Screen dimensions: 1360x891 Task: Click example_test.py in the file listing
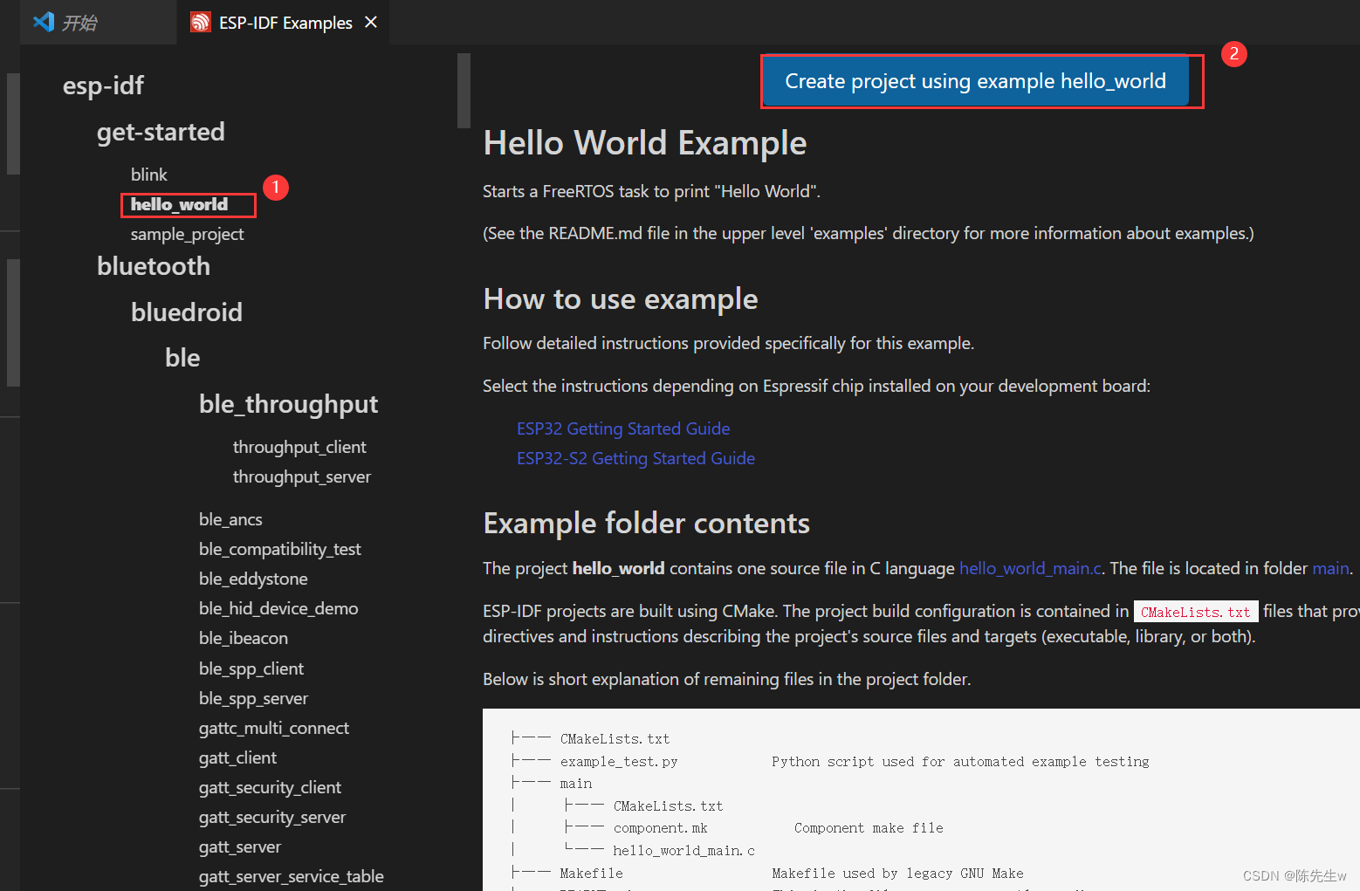click(x=619, y=762)
